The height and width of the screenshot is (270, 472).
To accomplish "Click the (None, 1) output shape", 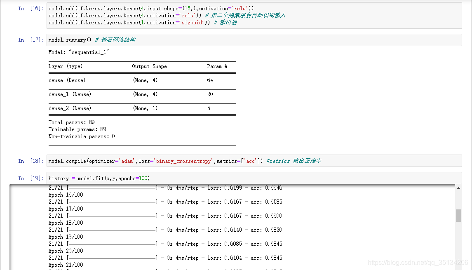I will [145, 108].
